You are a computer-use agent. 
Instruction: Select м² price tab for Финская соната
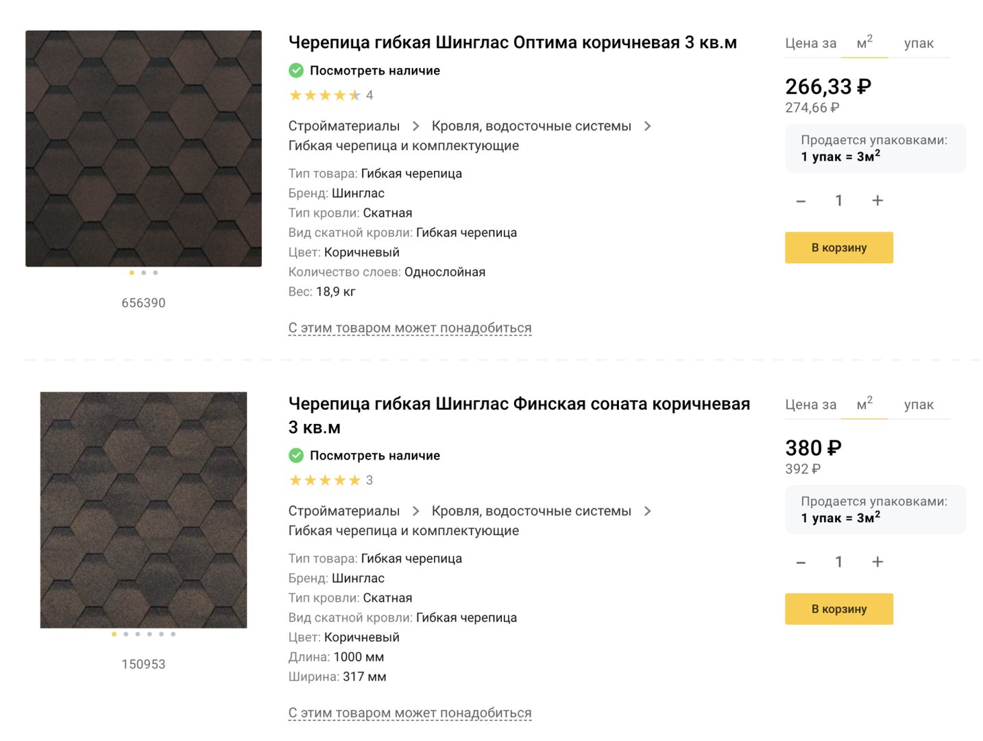[x=865, y=404]
